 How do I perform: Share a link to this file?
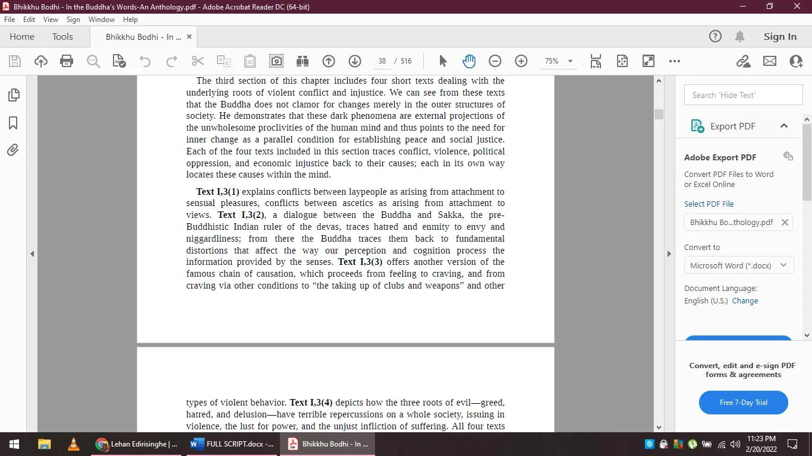click(x=743, y=61)
